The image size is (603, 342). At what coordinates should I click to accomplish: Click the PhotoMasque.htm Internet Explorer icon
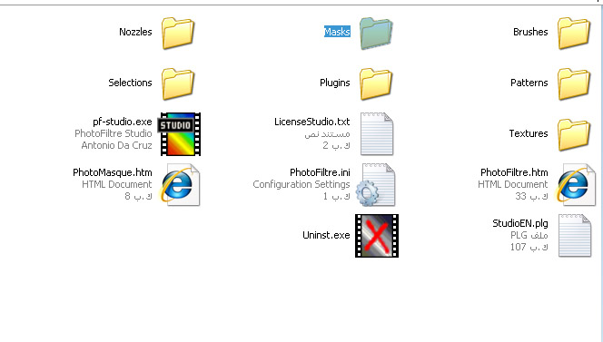180,185
